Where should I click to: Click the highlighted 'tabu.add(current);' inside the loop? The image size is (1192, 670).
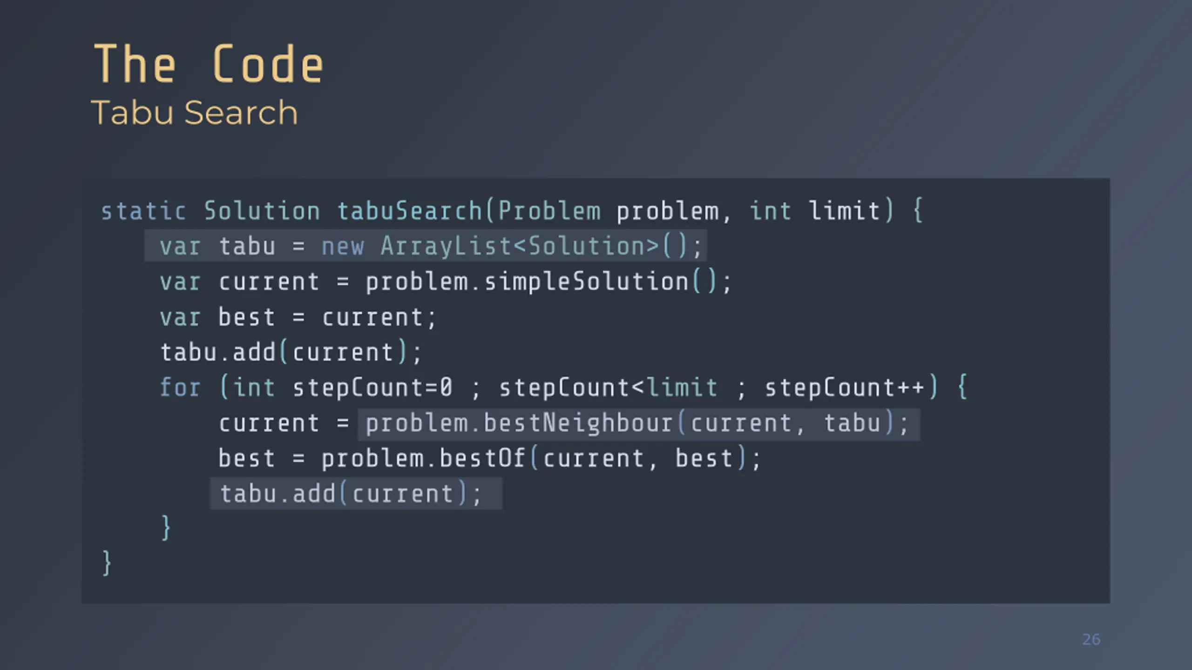356,494
